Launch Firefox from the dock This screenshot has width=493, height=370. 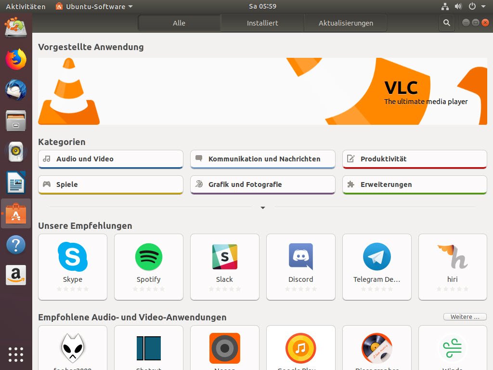coord(16,59)
